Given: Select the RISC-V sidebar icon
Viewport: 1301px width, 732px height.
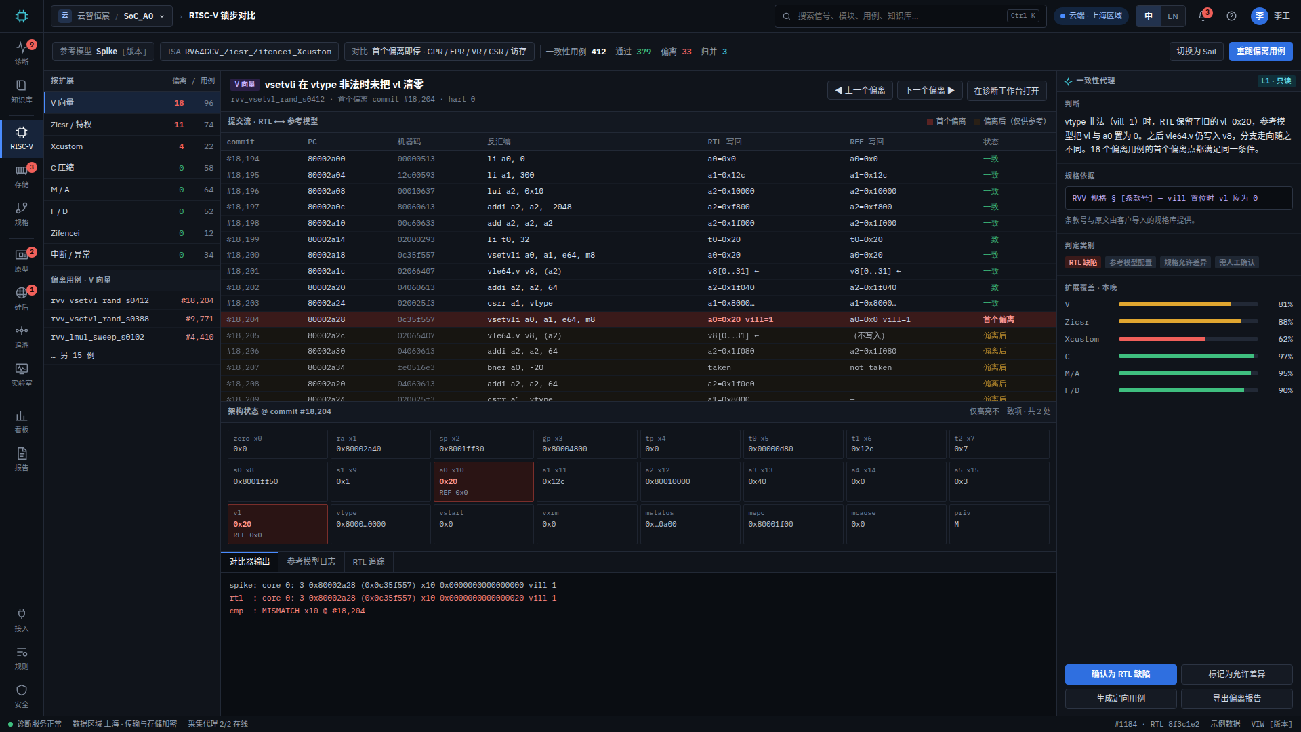Looking at the screenshot, I should click(22, 138).
